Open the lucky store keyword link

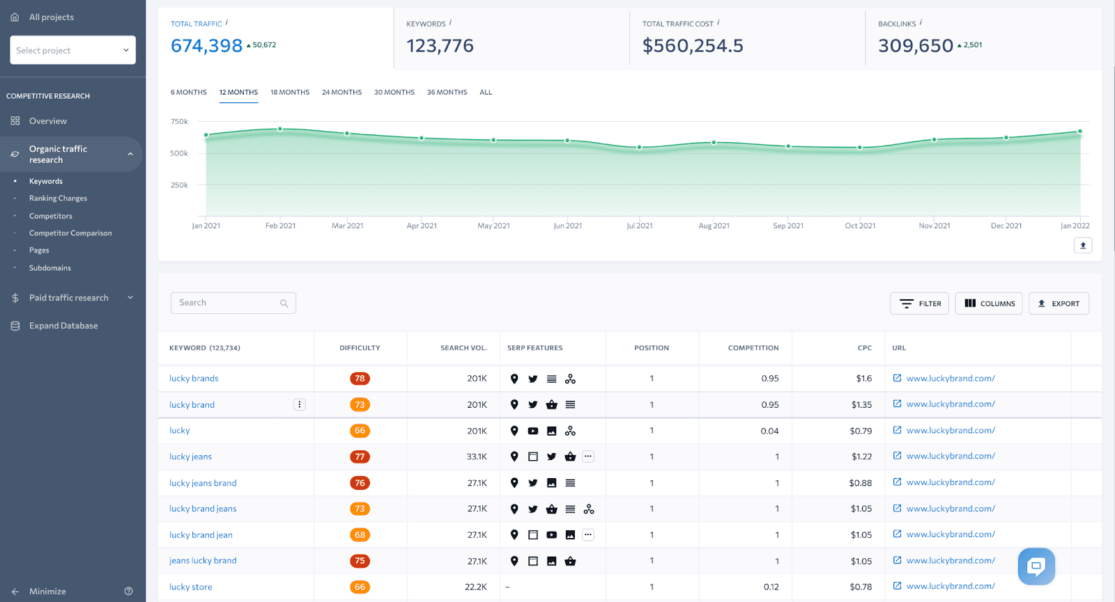[x=190, y=587]
